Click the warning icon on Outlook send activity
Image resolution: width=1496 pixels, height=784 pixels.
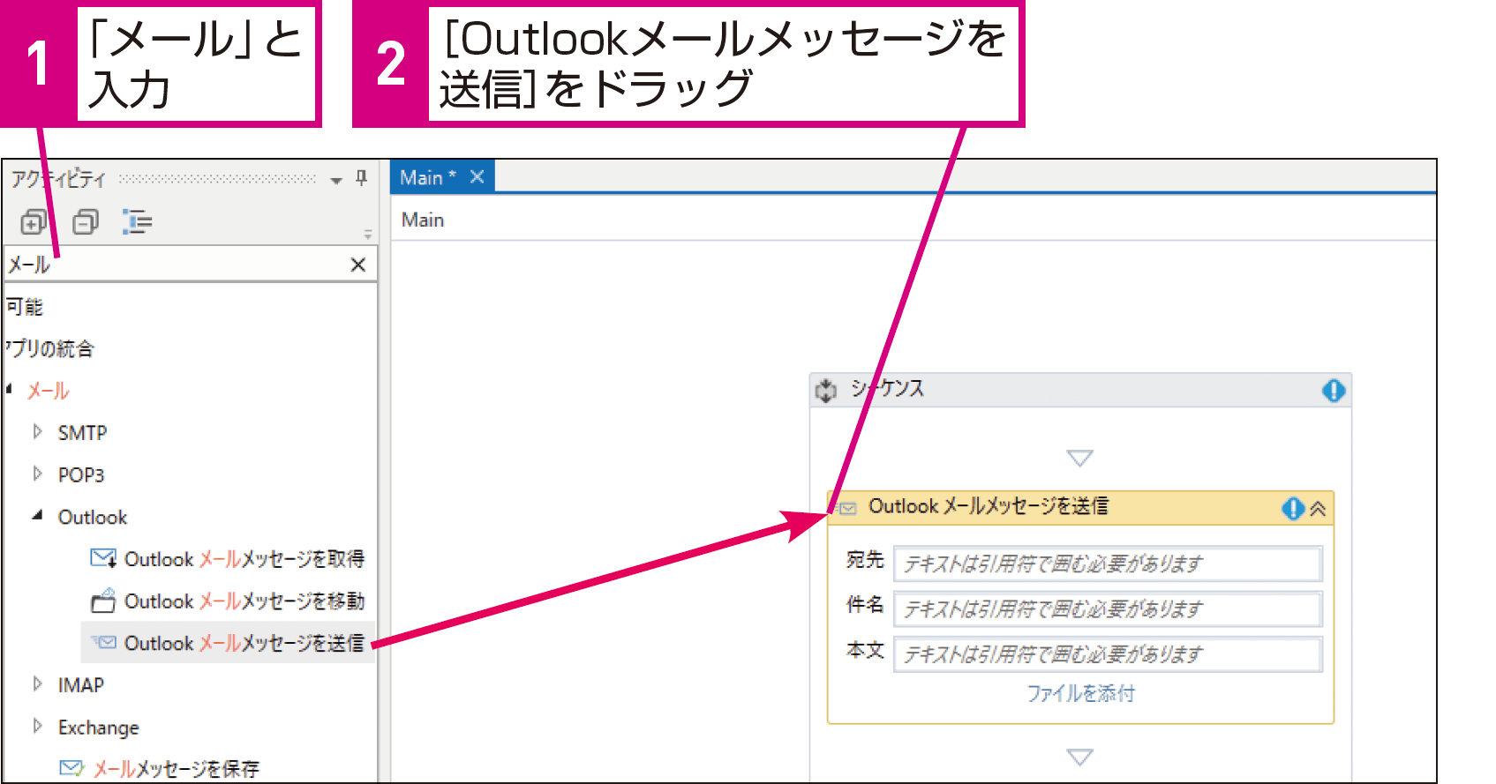1293,508
